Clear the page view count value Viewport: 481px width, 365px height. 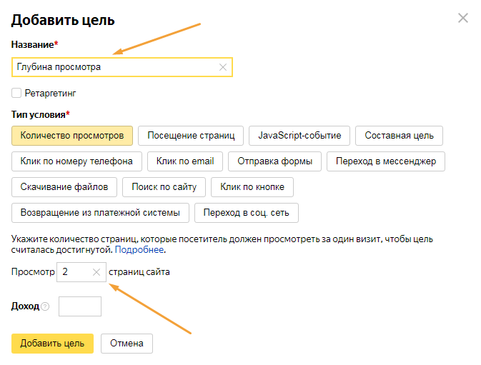click(x=96, y=272)
